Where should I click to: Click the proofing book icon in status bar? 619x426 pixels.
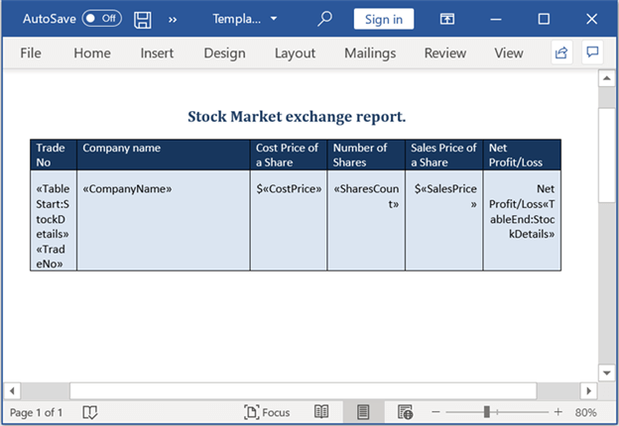(89, 411)
